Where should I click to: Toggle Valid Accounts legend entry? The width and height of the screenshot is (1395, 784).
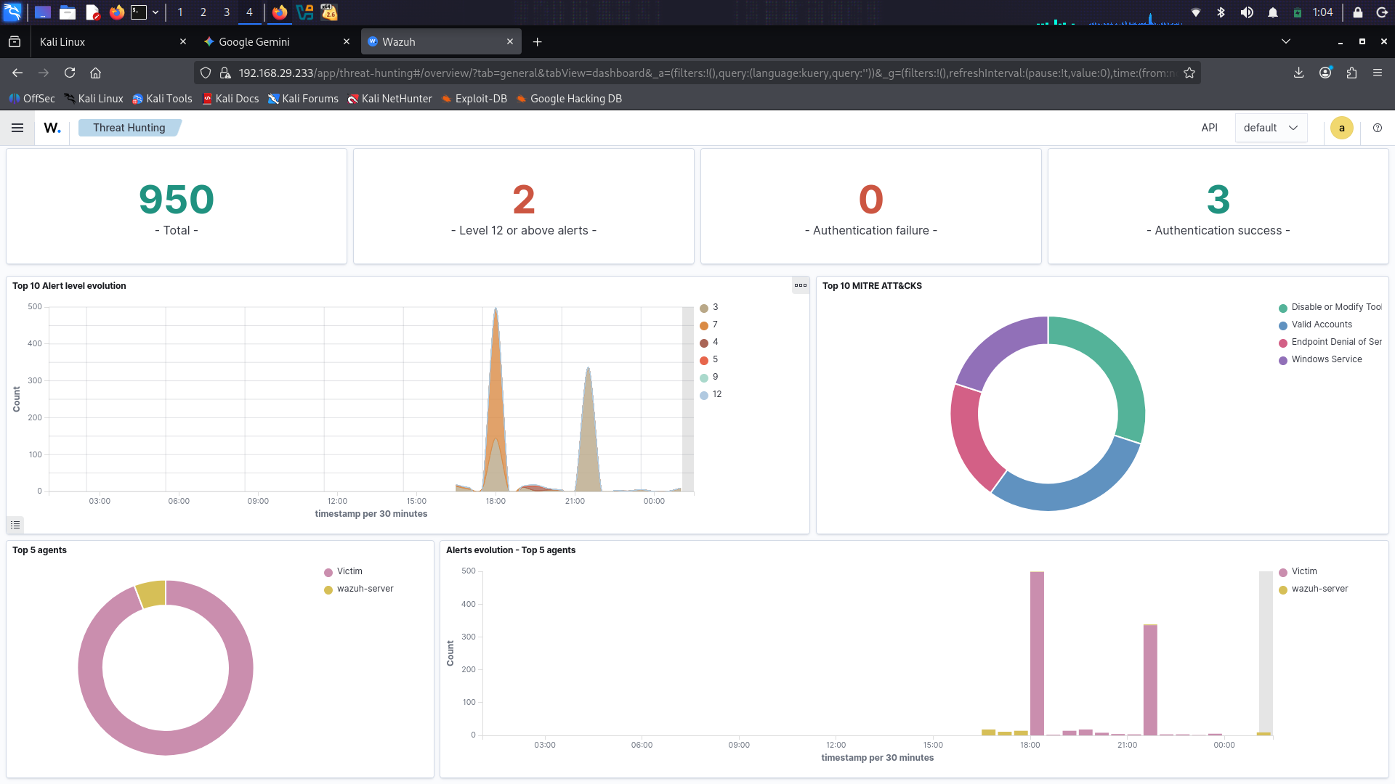[1321, 324]
